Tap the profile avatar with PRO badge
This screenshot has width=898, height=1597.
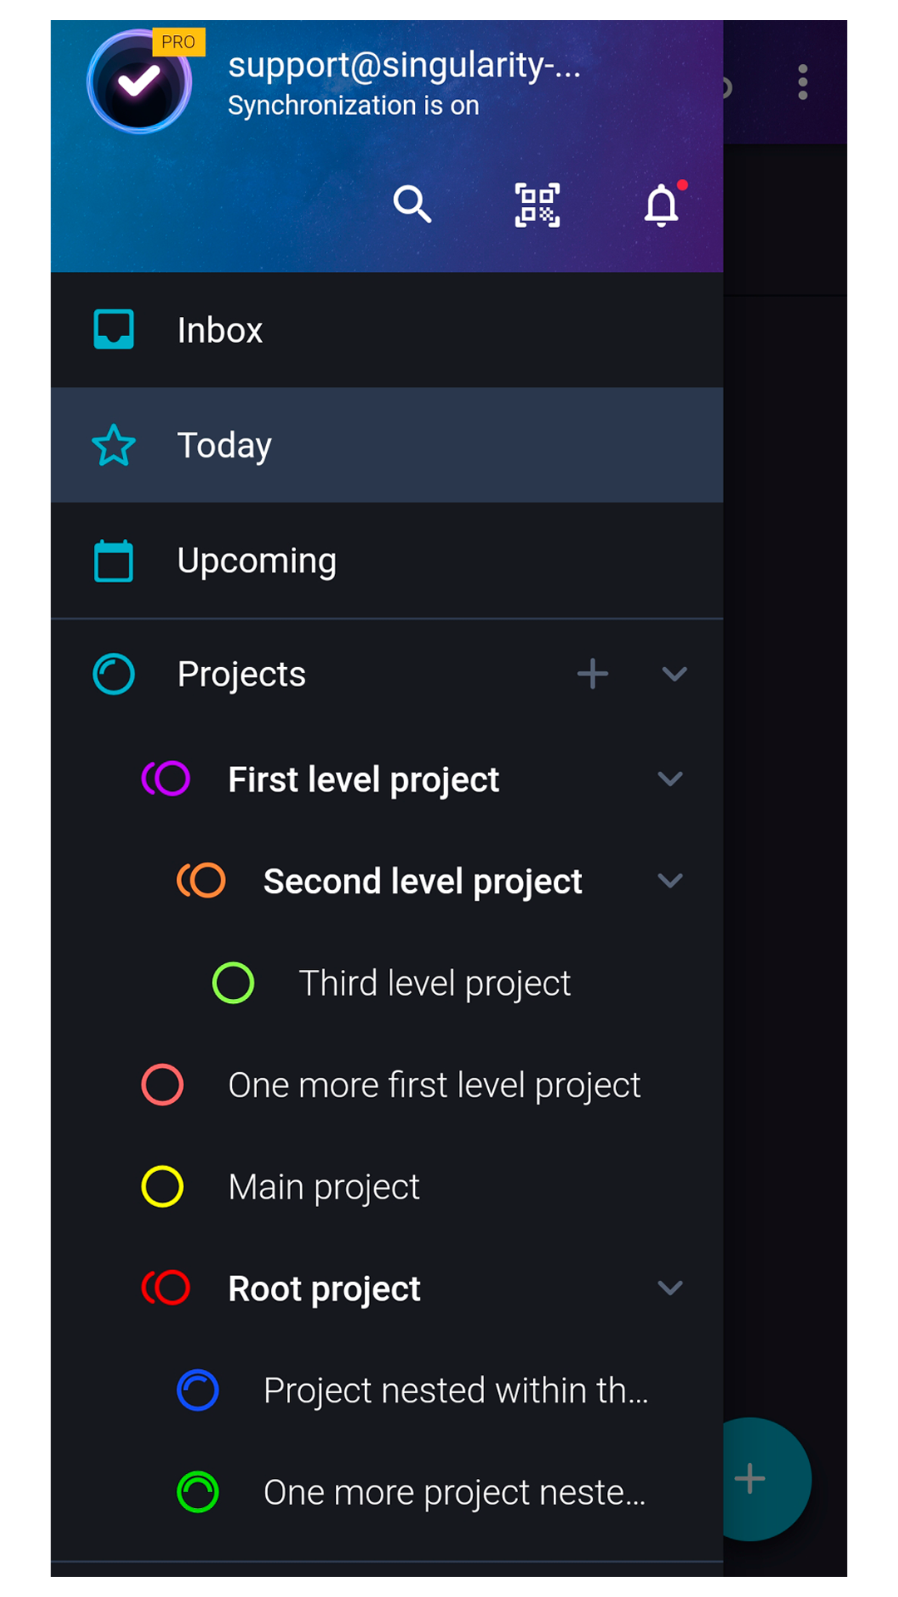[x=140, y=82]
